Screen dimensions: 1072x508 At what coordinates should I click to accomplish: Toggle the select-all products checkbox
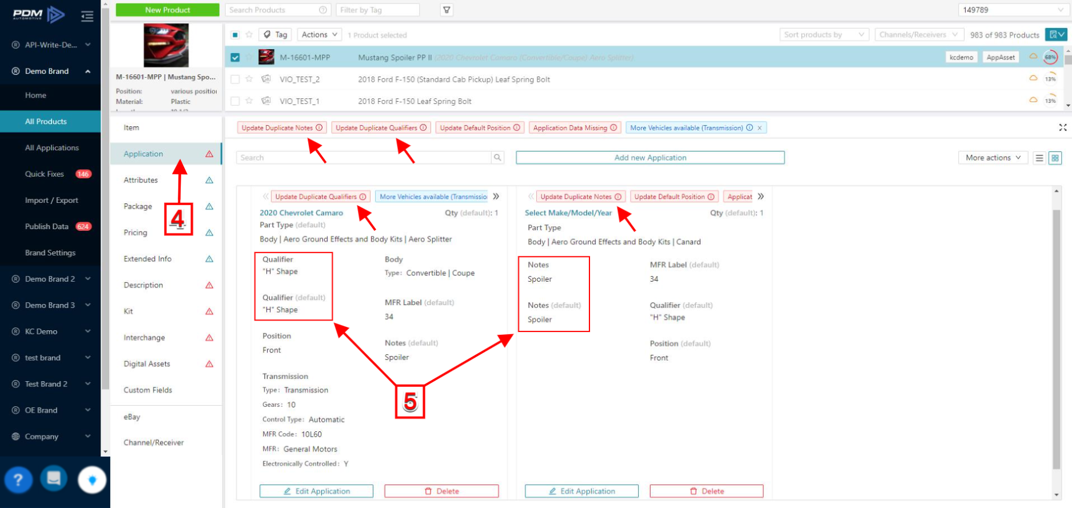pos(235,35)
